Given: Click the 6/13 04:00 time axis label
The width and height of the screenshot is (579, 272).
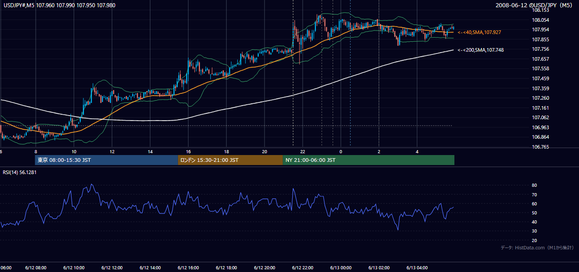Looking at the screenshot, I should point(417,268).
